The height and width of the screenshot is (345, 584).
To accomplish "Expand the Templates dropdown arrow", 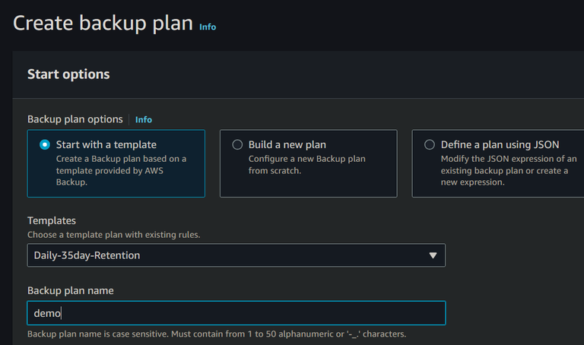I will click(433, 255).
